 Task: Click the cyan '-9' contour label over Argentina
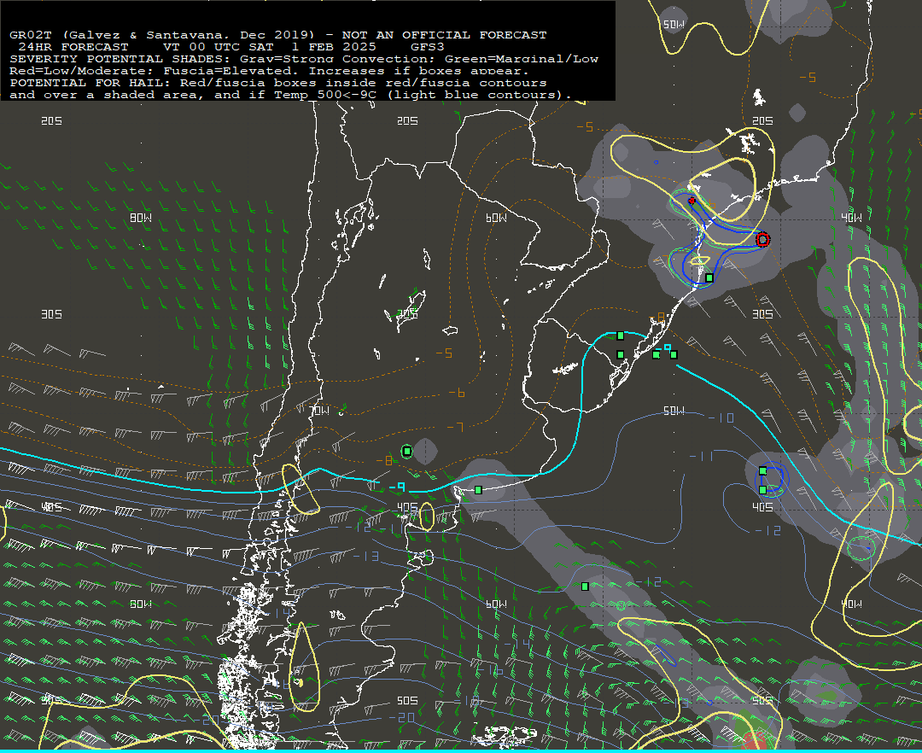[398, 487]
